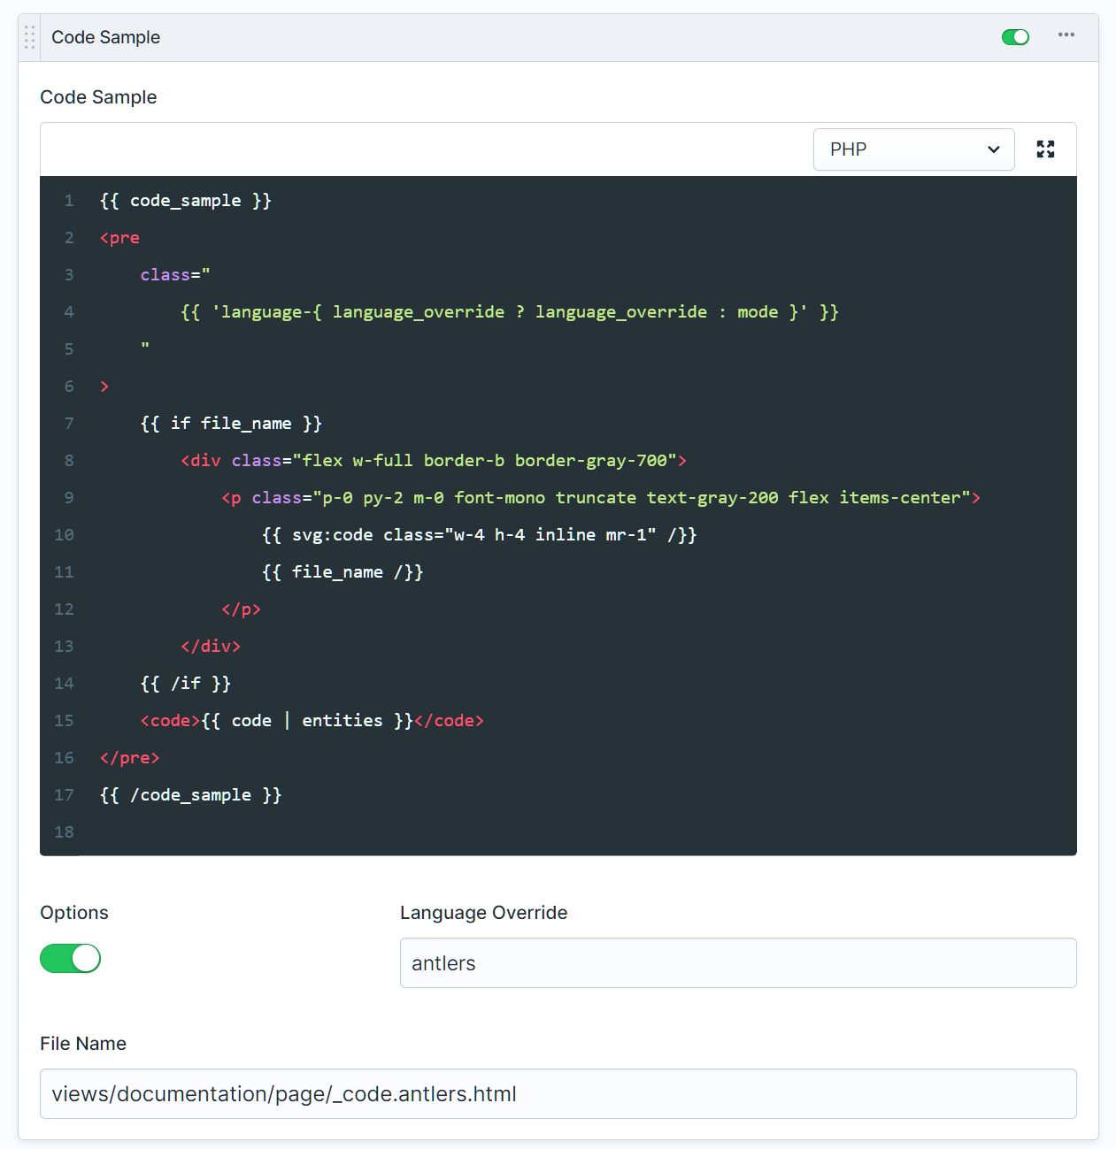
Task: Click the Language Override label
Action: (x=483, y=912)
